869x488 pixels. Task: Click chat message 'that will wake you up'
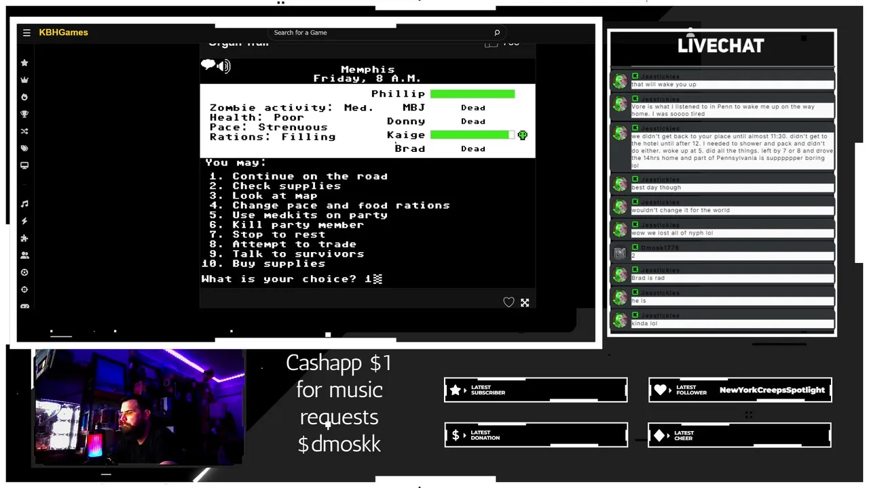coord(664,85)
